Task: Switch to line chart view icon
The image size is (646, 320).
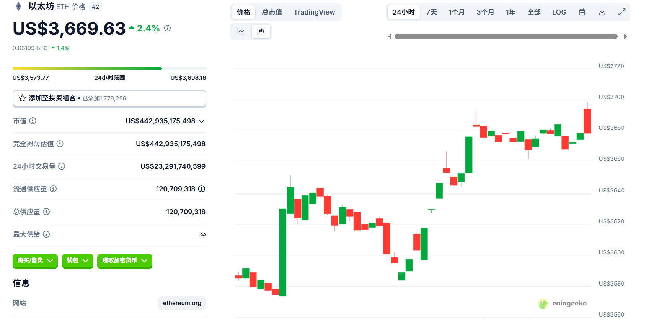Action: 241,31
